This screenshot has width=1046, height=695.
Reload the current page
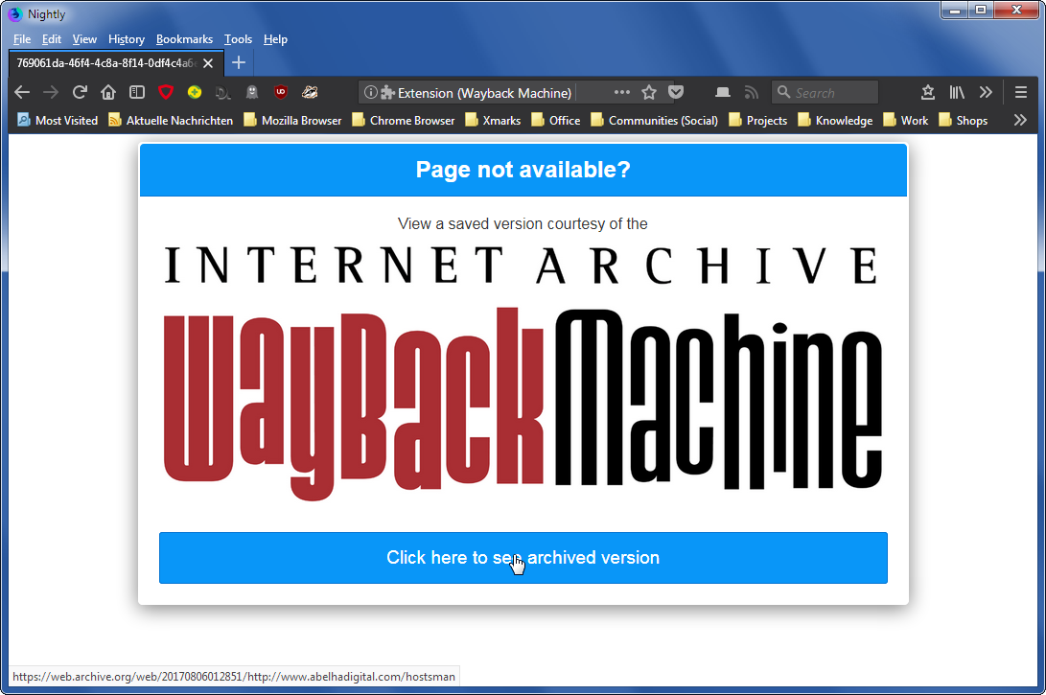coord(80,92)
